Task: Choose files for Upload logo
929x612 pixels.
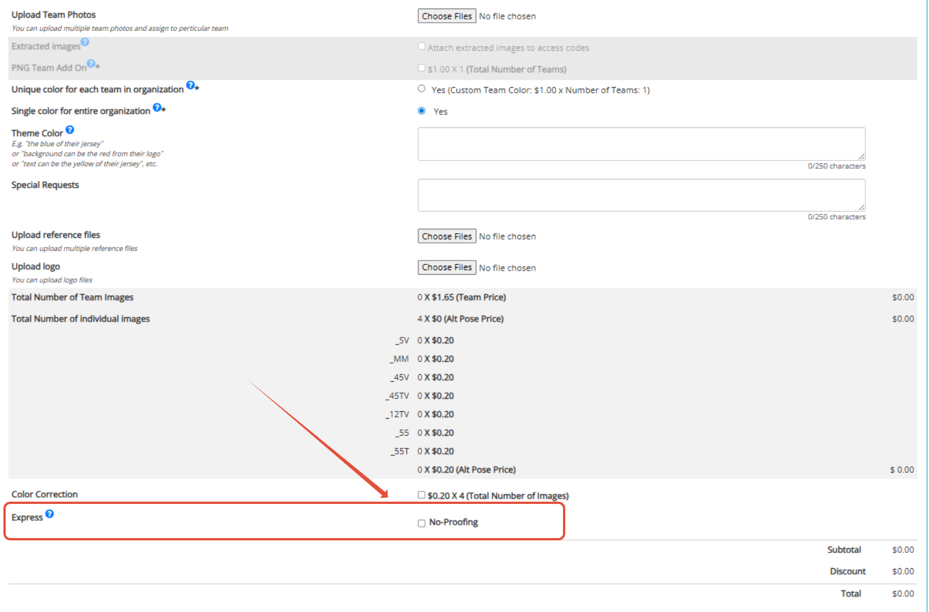Action: click(x=447, y=267)
